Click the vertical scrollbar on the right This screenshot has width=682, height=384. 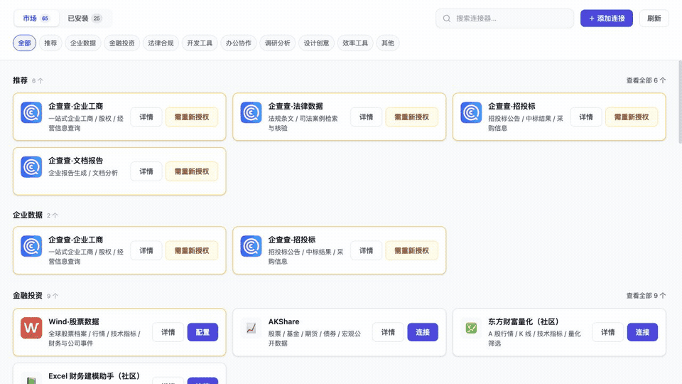click(x=680, y=102)
